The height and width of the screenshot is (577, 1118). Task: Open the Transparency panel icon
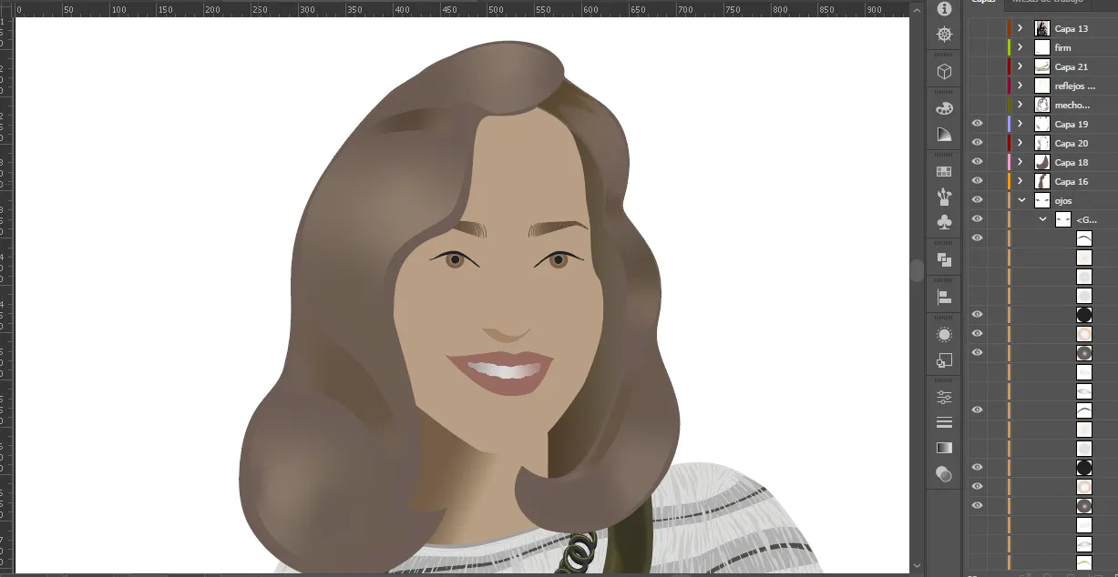(x=944, y=474)
